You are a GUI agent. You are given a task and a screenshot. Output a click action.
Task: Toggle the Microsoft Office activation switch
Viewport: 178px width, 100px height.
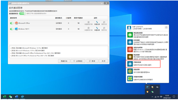(12, 23)
